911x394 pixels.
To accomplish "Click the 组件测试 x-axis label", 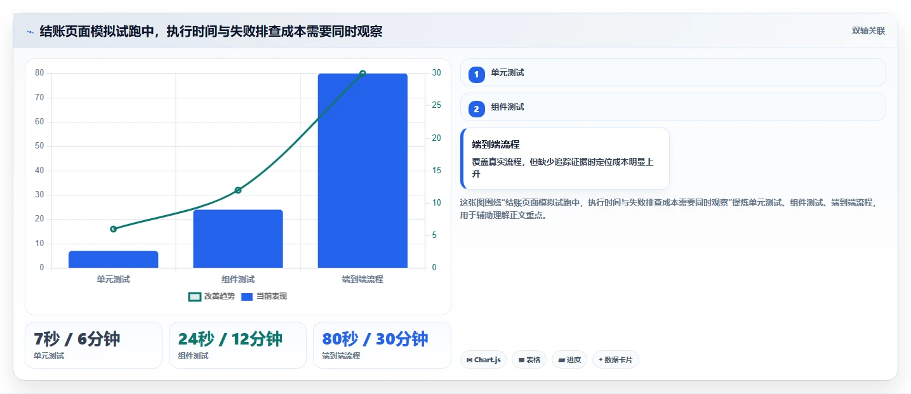I will 238,279.
